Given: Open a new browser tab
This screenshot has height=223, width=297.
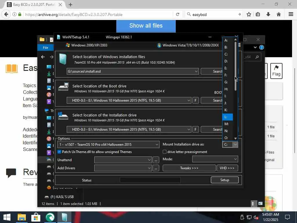Looking at the screenshot, I should (70, 5).
